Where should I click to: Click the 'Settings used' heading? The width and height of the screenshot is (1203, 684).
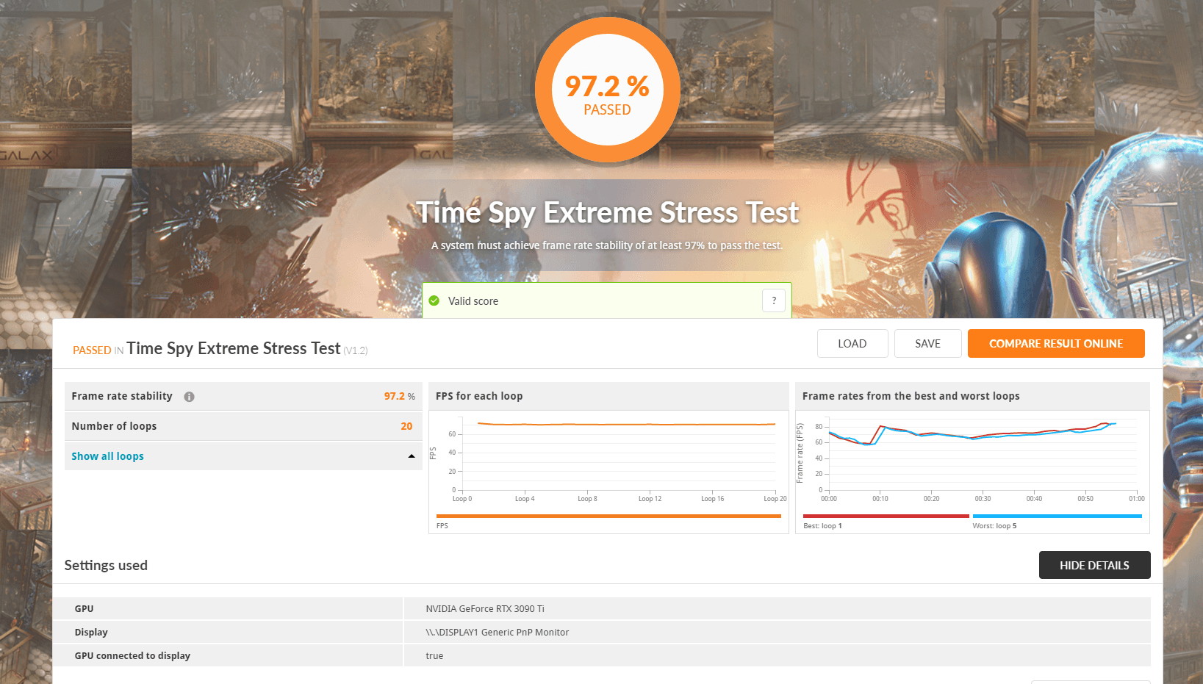[106, 565]
